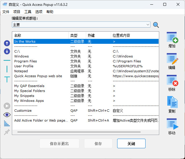
Task: Select the My Special Folders row
Action: click(x=86, y=91)
